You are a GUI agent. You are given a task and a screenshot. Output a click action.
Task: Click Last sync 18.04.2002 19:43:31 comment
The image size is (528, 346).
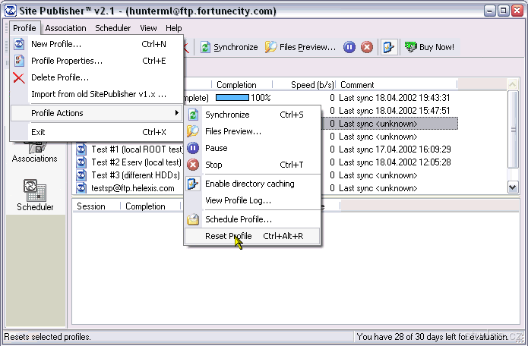pyautogui.click(x=394, y=98)
